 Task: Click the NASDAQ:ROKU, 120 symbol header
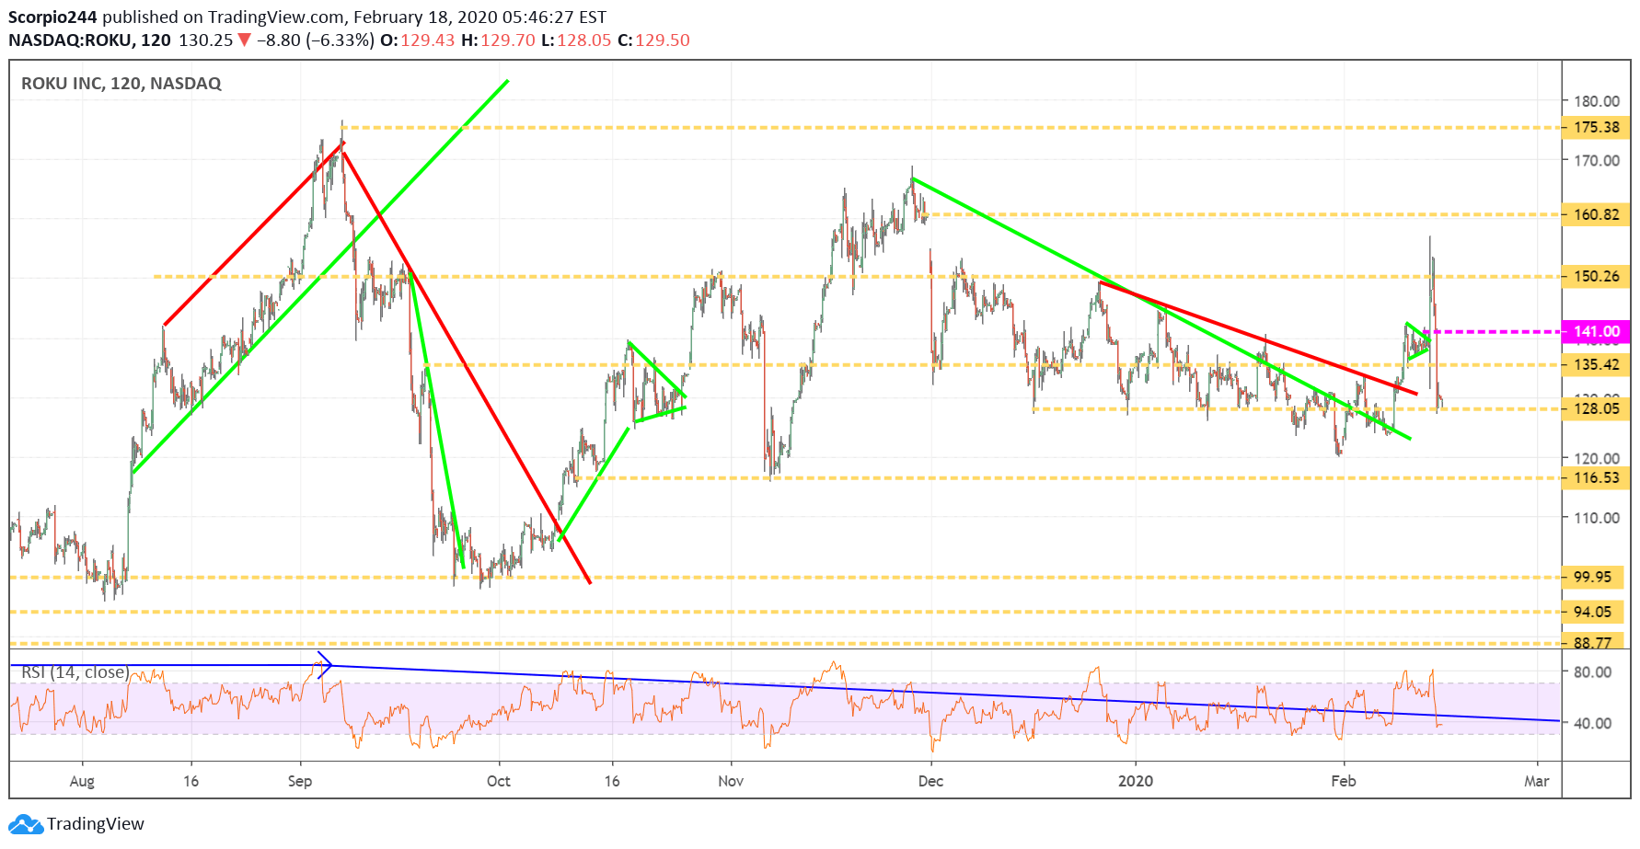click(x=89, y=40)
